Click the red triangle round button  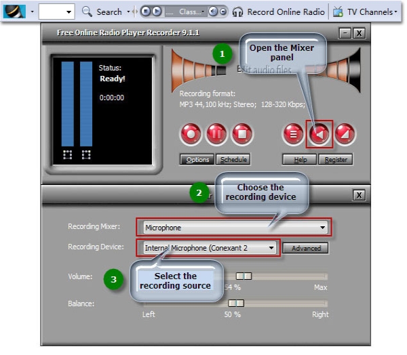pos(345,134)
